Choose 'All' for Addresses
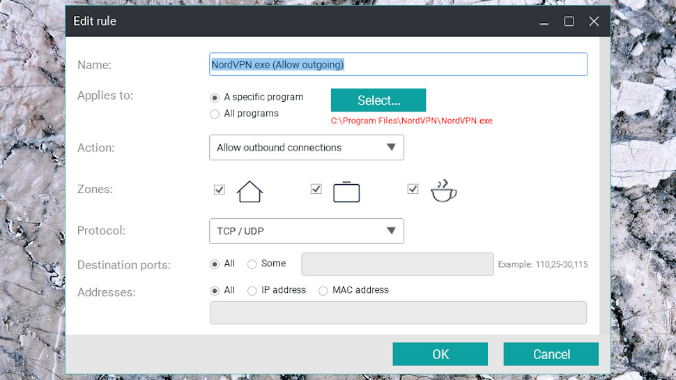 (x=215, y=291)
